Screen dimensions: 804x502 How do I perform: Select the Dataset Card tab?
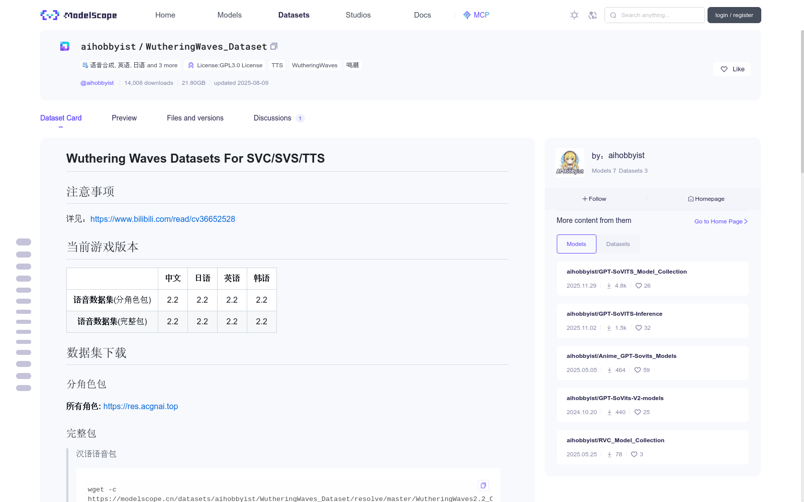61,118
